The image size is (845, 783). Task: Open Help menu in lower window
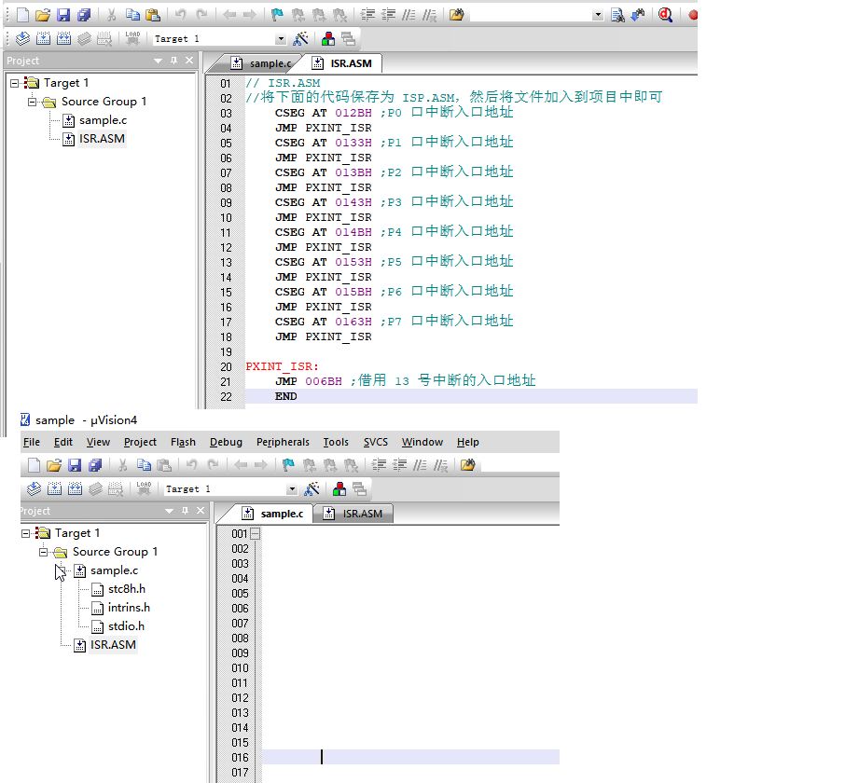(468, 442)
